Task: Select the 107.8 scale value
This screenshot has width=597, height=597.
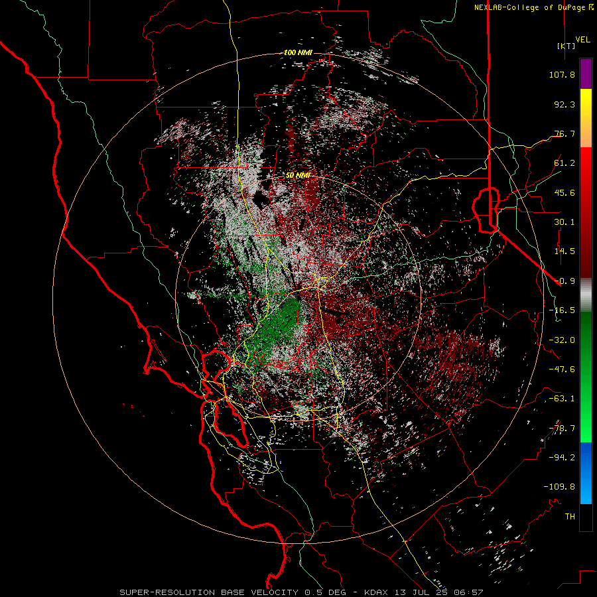Action: [562, 74]
